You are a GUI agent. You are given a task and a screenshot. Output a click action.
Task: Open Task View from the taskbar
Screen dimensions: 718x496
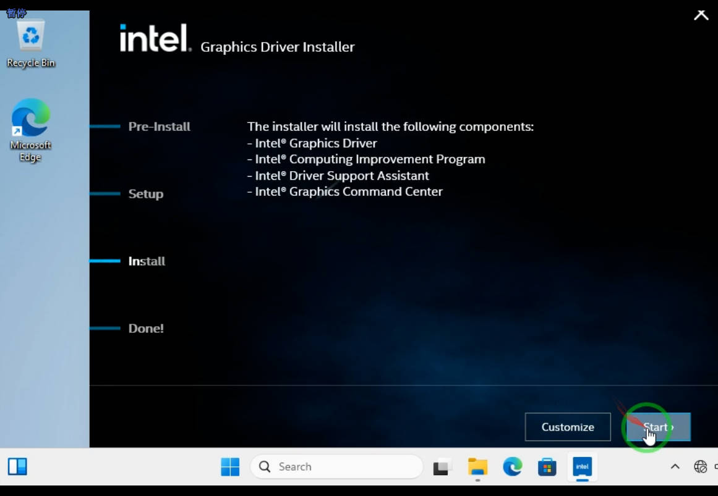coord(442,467)
